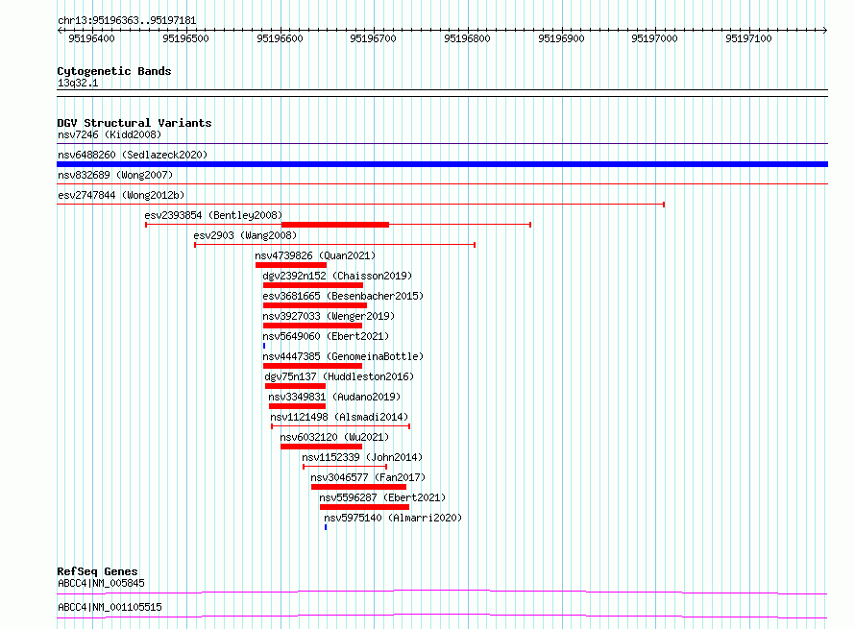Click the thin red nsv1121498 span line
This screenshot has width=855, height=629.
(340, 426)
